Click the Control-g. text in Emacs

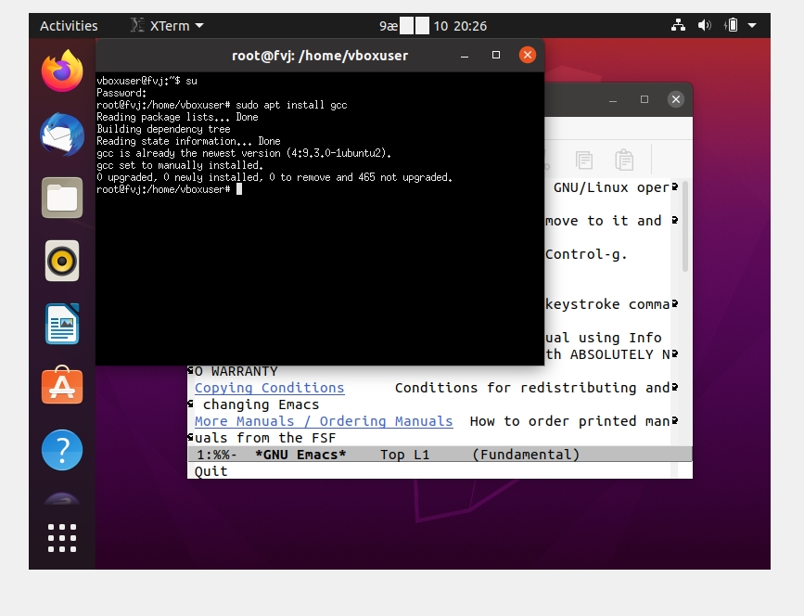coord(586,254)
